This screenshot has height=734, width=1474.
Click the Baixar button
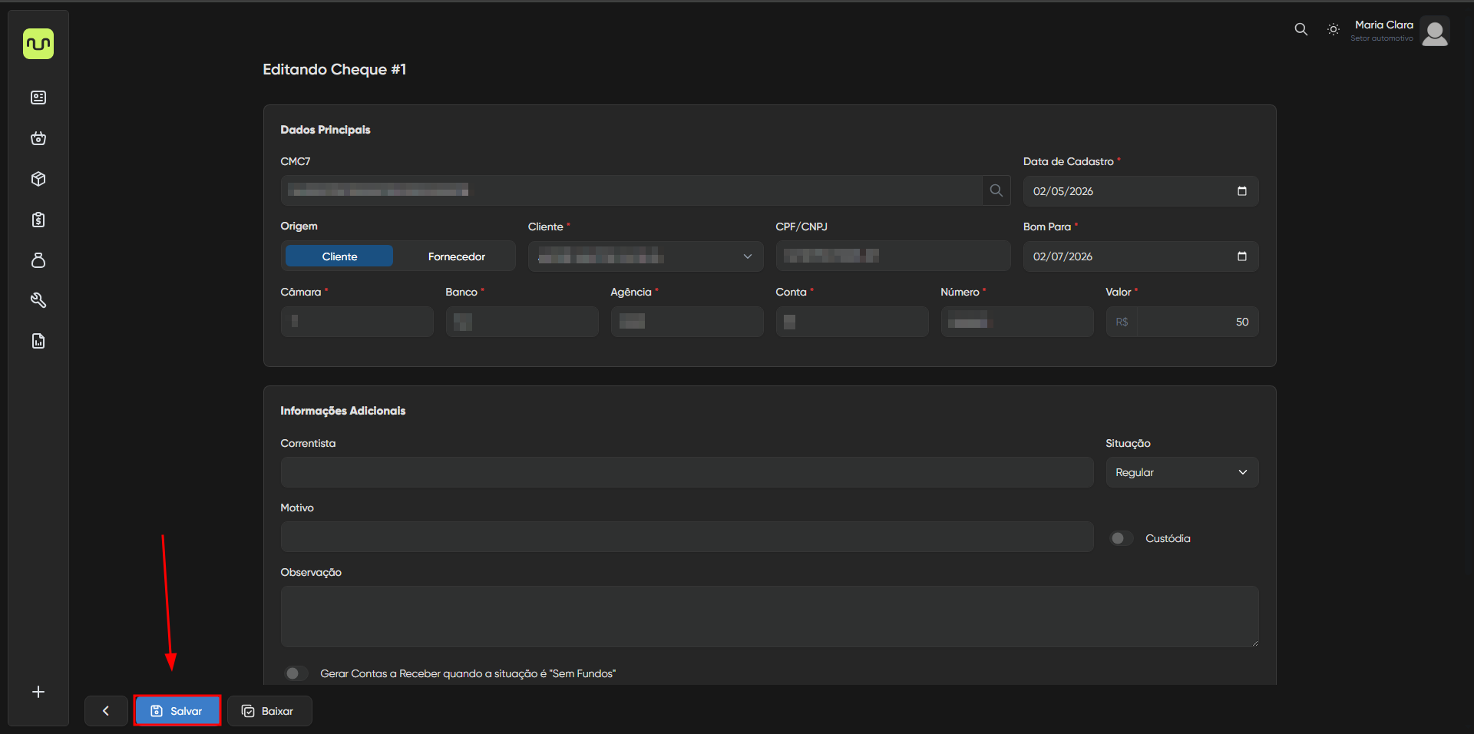269,711
